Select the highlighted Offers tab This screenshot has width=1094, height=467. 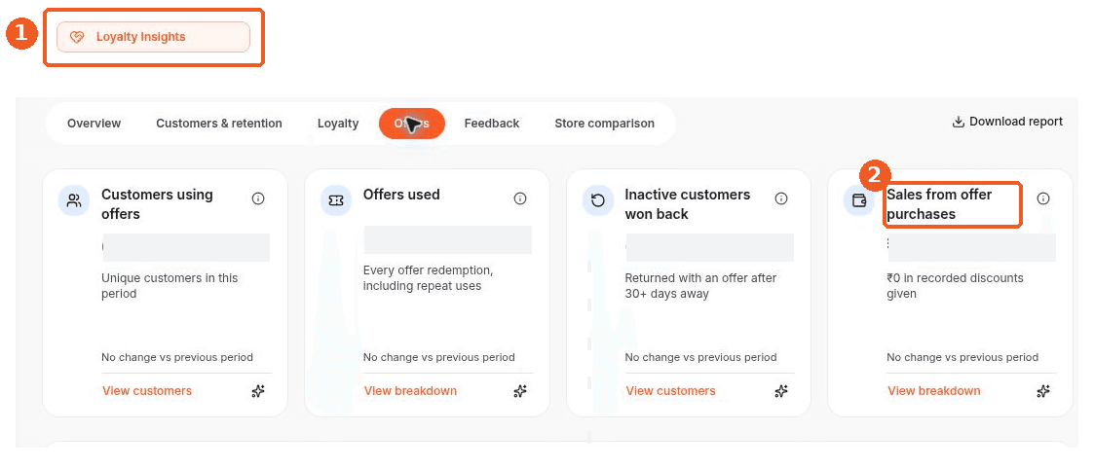[x=412, y=124]
